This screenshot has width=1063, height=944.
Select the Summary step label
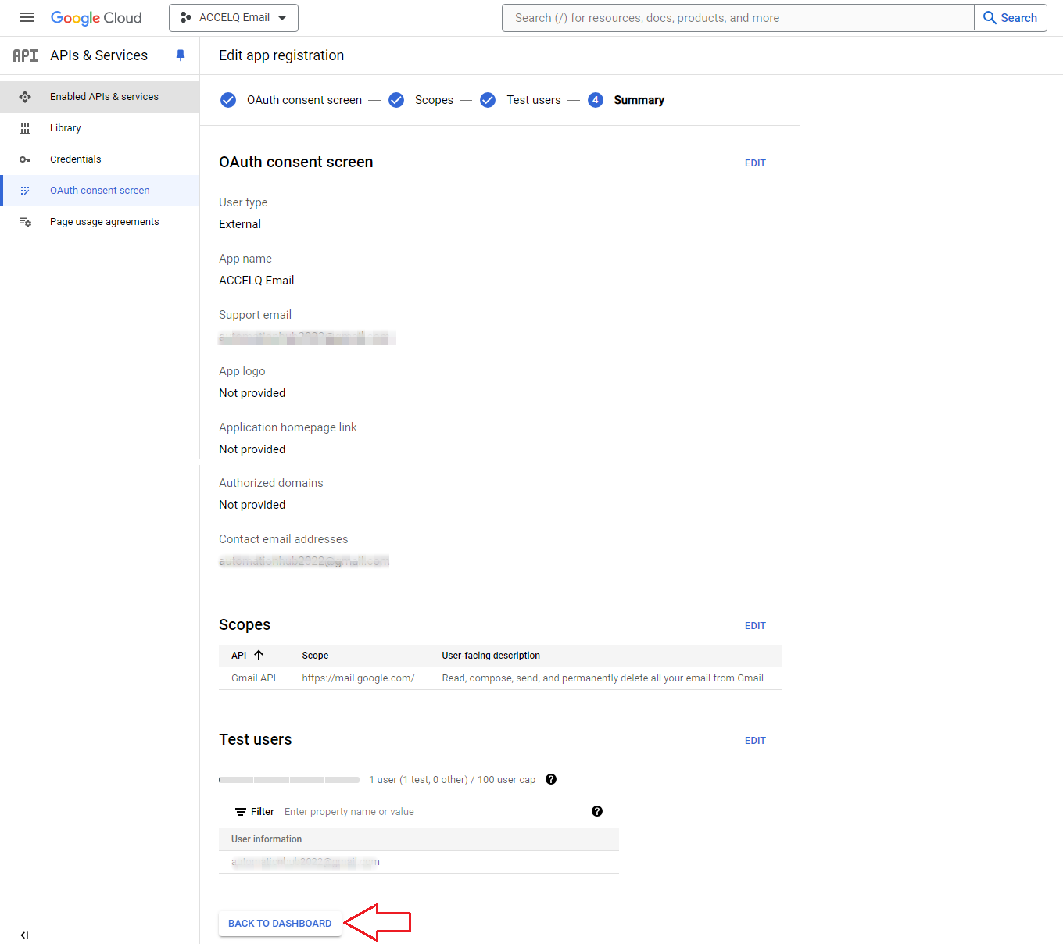[x=639, y=100]
